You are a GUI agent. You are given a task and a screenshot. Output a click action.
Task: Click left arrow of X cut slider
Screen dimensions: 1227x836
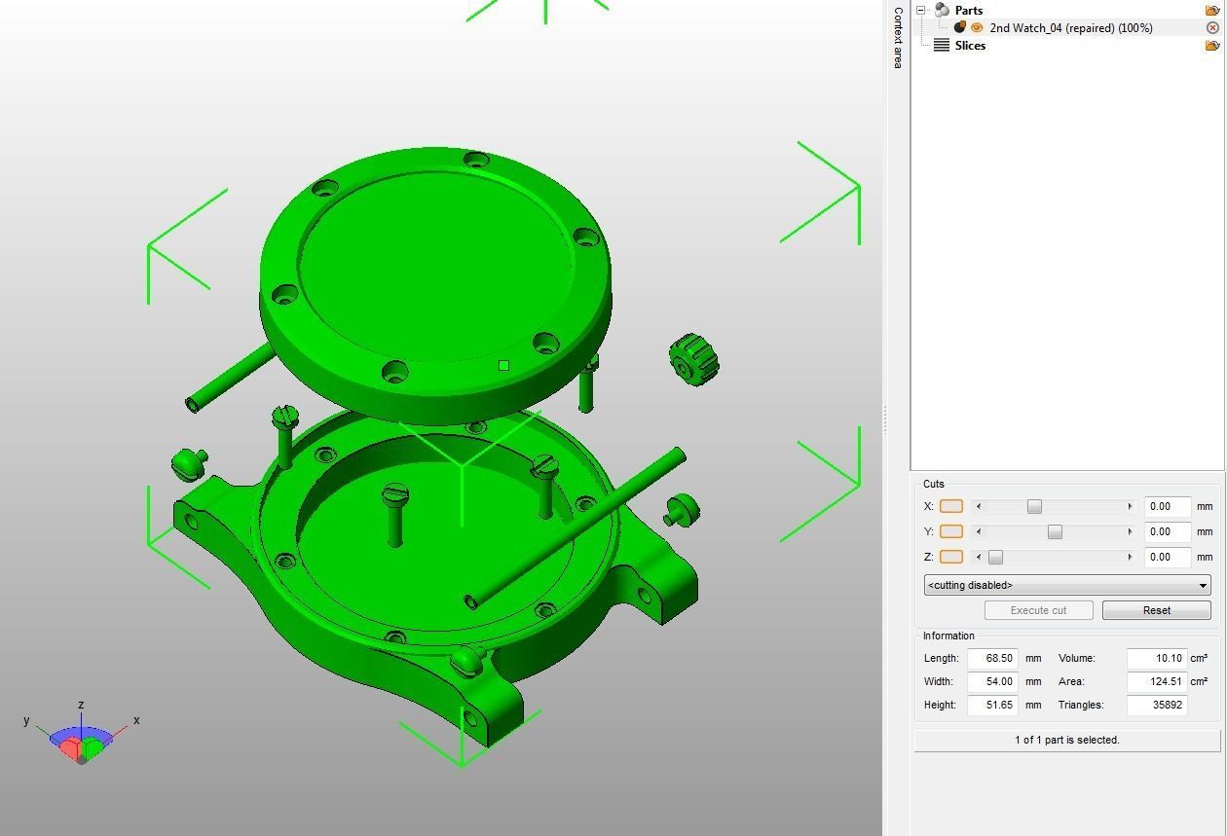pos(979,506)
